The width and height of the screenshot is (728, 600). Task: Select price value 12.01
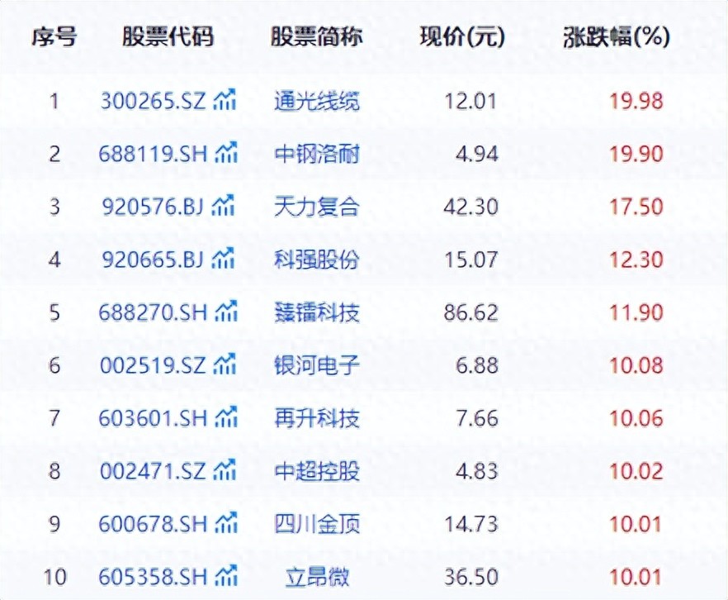pyautogui.click(x=470, y=101)
